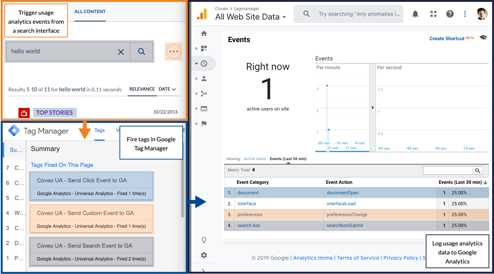Viewport: 494px width, 274px height.
Task: Click the red TV result icon
Action: tap(24, 113)
